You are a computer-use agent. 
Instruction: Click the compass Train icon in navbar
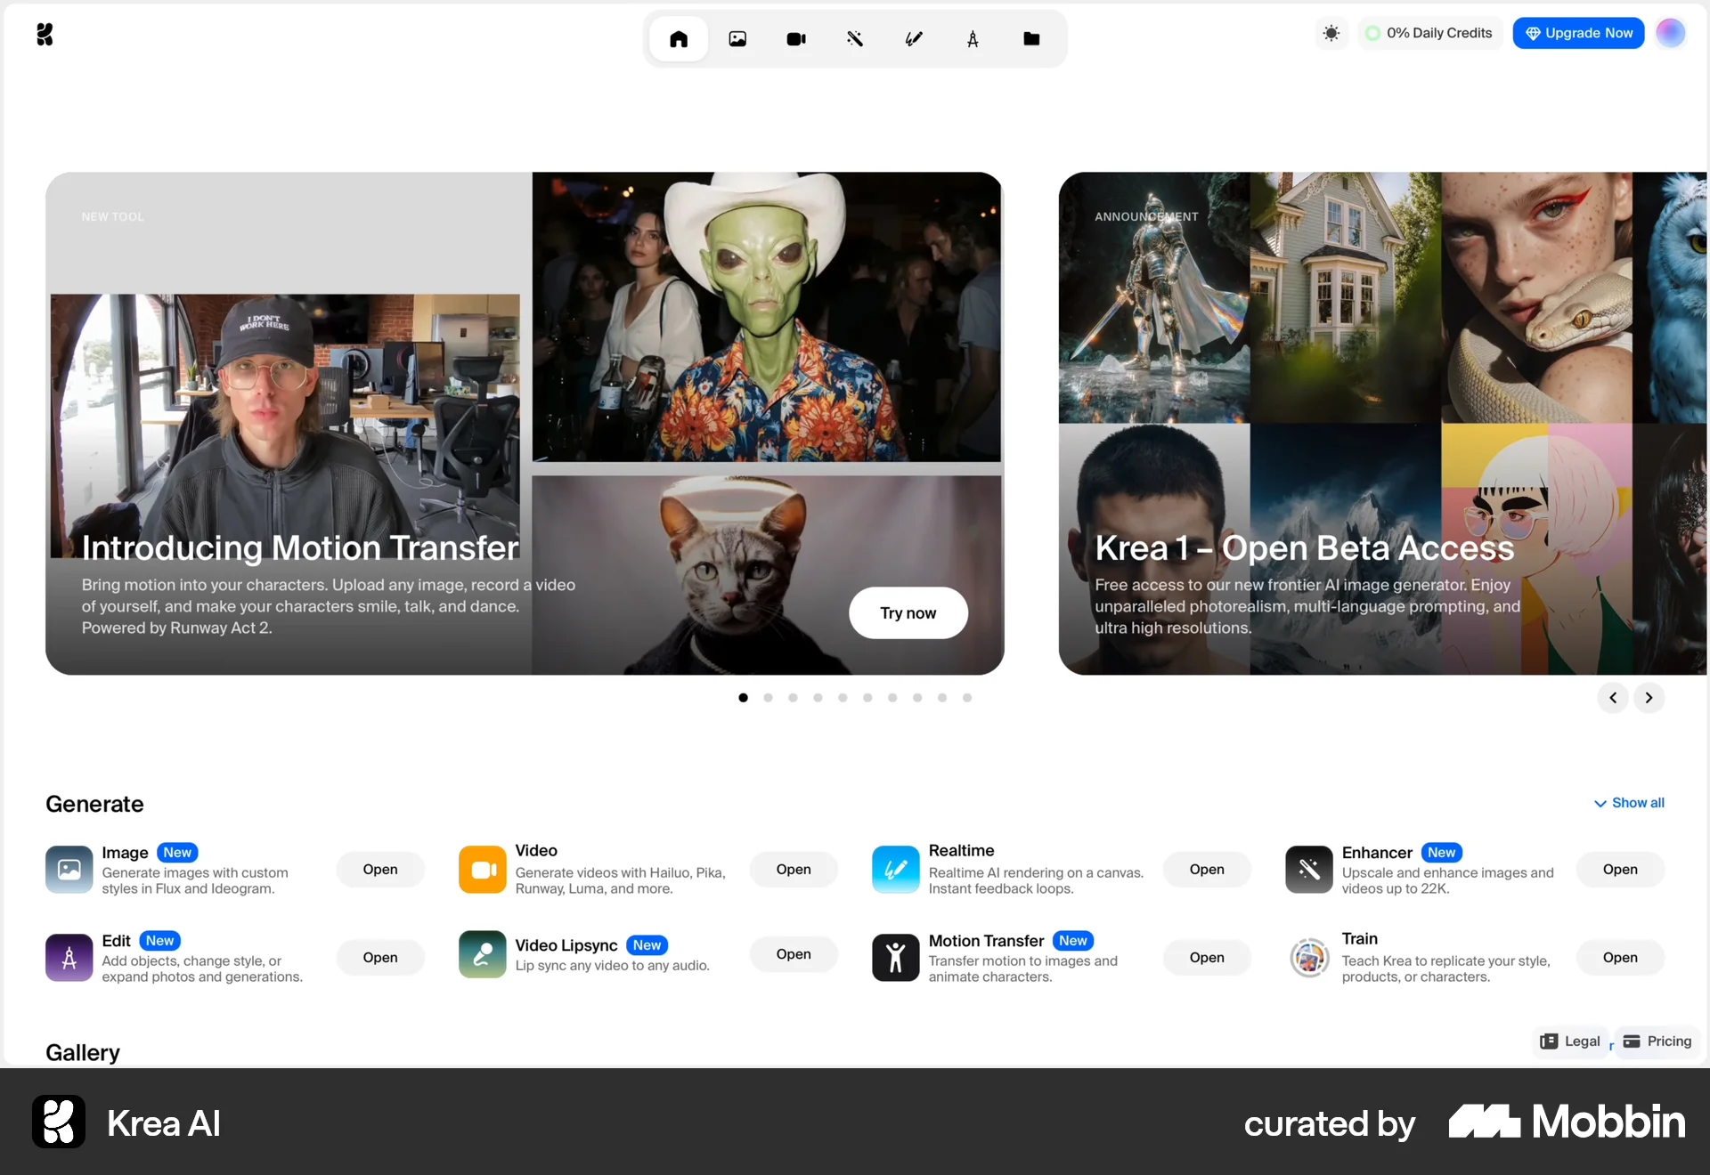[x=973, y=38]
